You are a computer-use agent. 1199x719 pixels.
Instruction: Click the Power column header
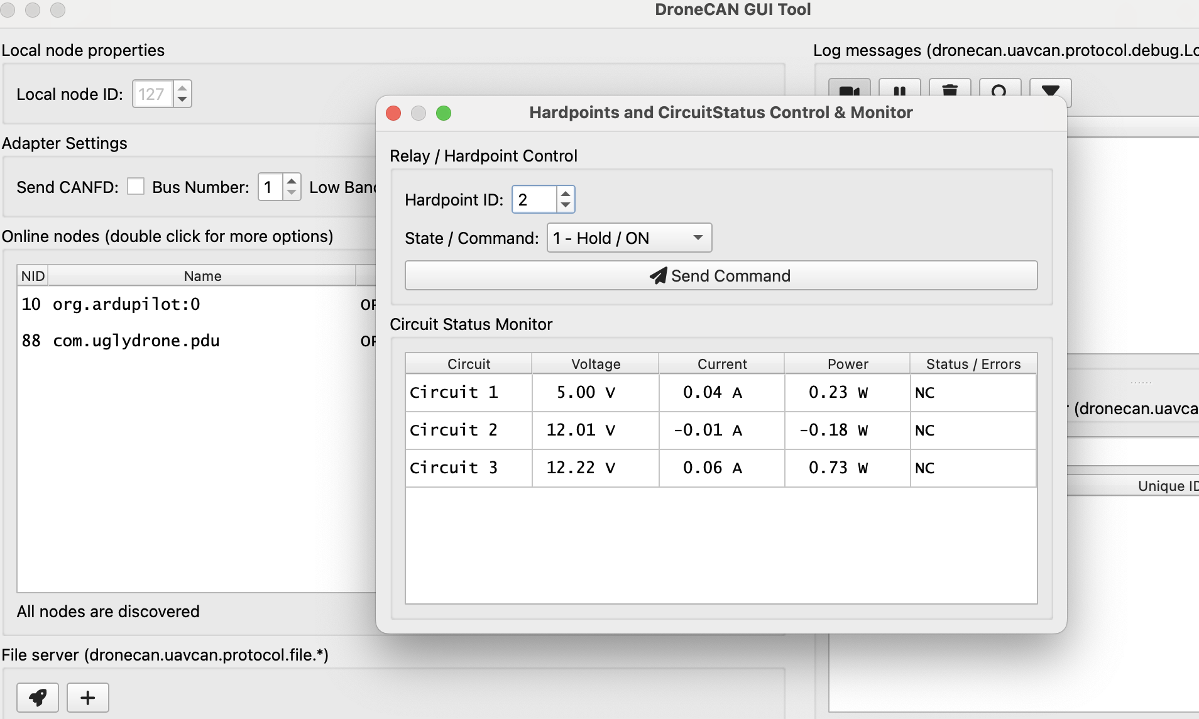coord(848,364)
